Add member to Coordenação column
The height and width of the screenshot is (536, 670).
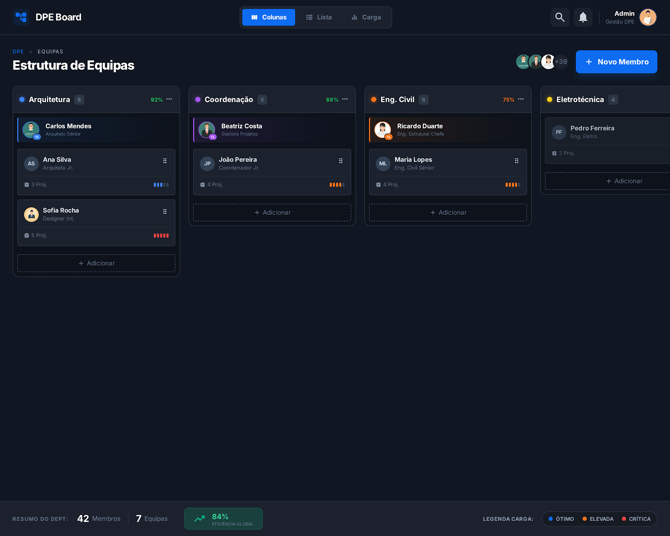pyautogui.click(x=272, y=213)
